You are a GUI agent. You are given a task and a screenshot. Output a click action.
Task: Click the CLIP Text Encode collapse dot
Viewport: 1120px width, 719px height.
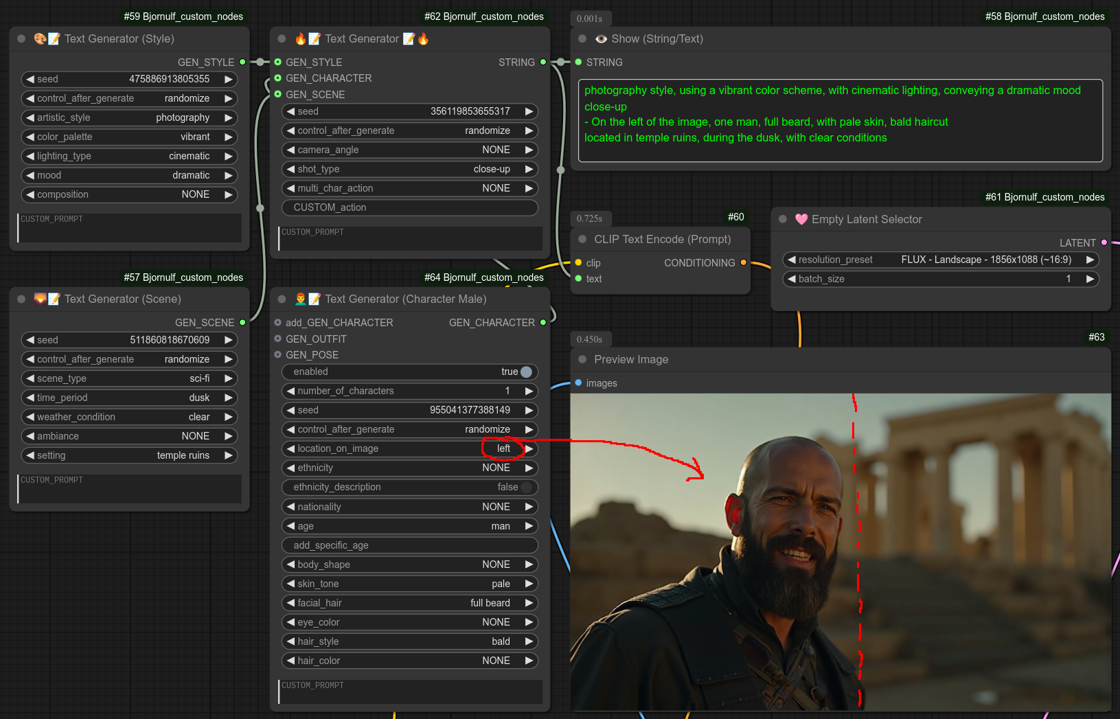(x=582, y=240)
